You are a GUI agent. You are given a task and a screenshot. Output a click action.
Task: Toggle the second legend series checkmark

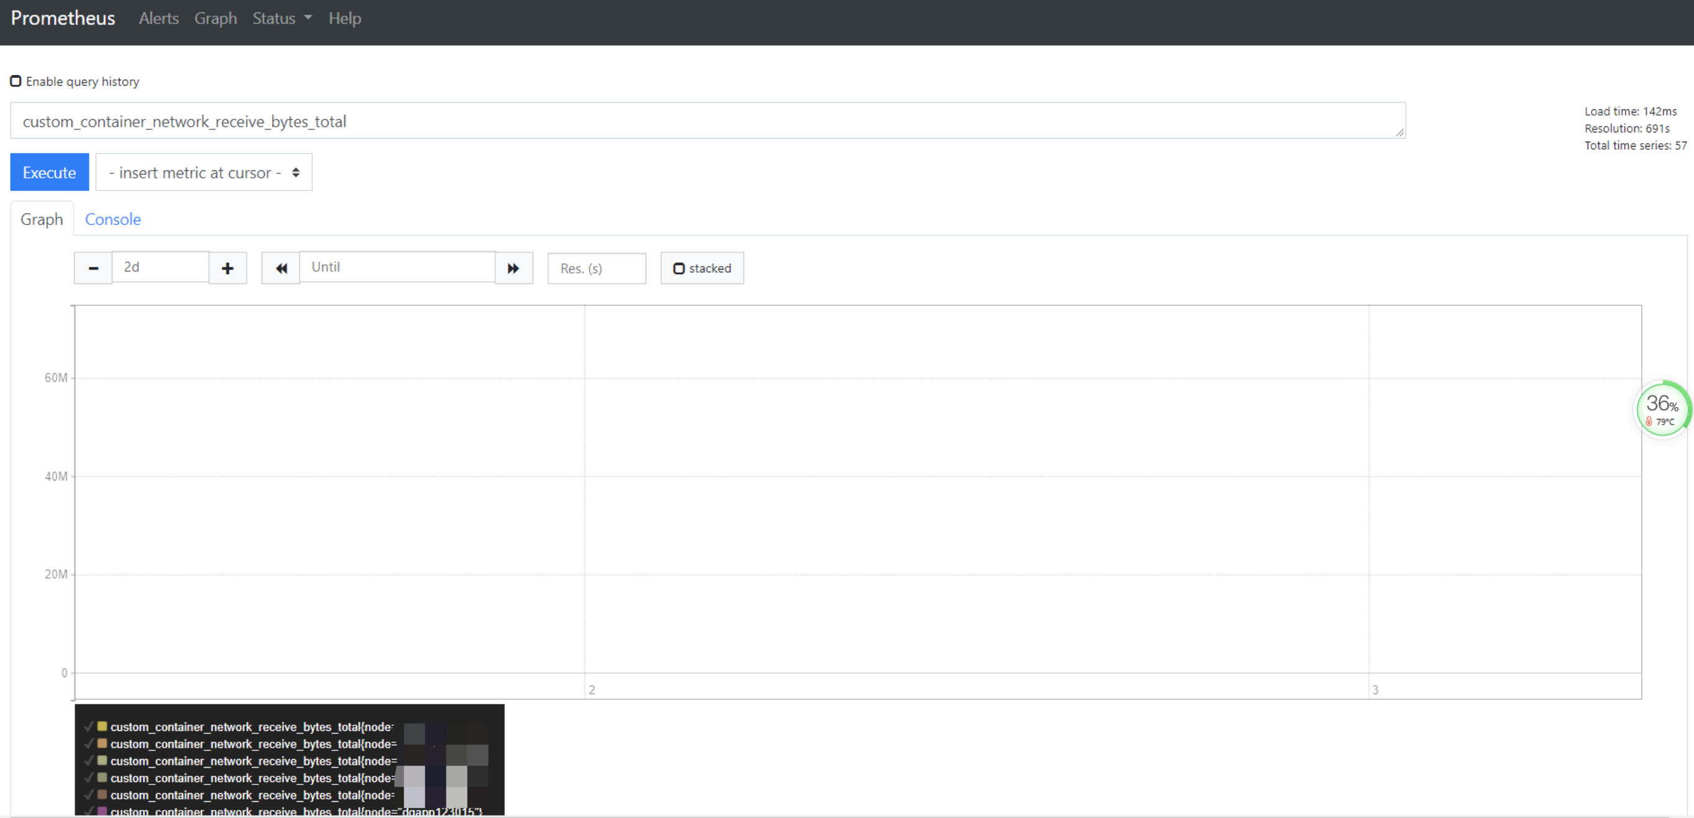89,743
